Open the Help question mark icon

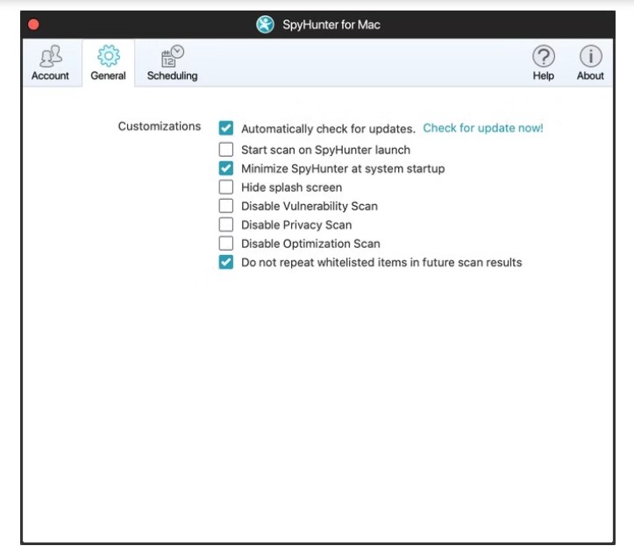pos(544,56)
